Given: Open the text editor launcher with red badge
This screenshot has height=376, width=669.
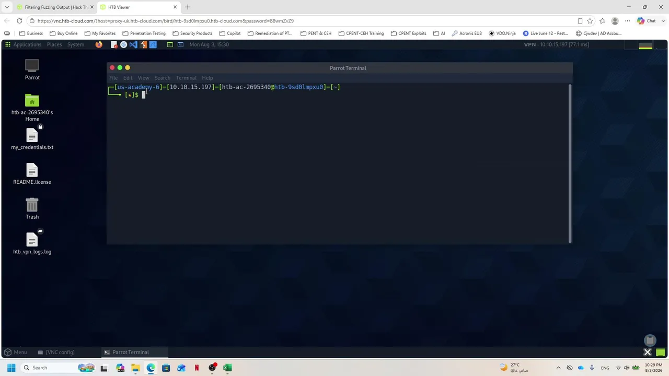Looking at the screenshot, I should coord(114,44).
